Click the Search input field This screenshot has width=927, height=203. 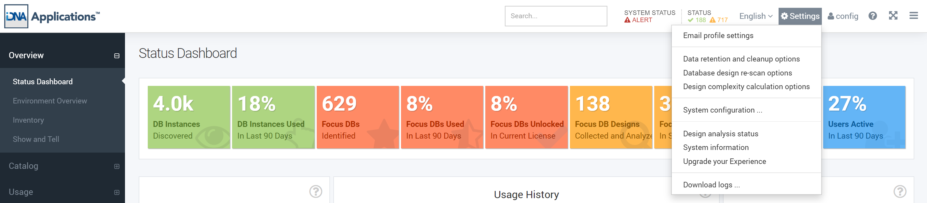[556, 16]
